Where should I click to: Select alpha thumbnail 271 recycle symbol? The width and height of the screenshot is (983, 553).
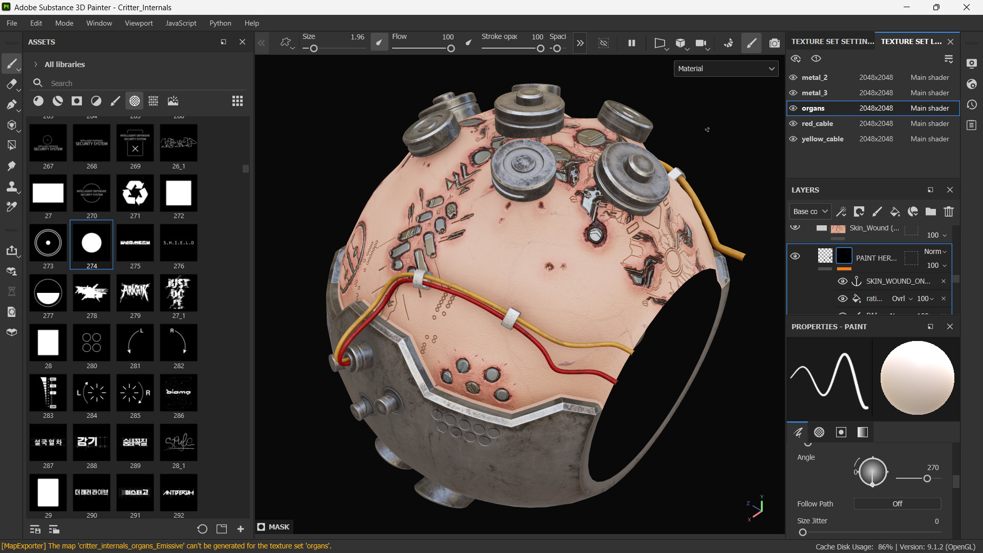(135, 193)
